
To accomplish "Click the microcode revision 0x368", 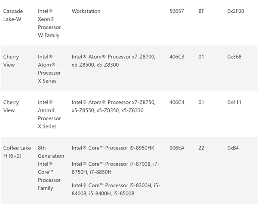I will 234,57.
